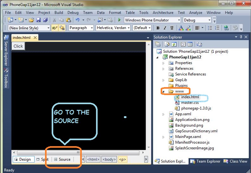
Task: Switch to the Split view
Action: (x=42, y=159)
